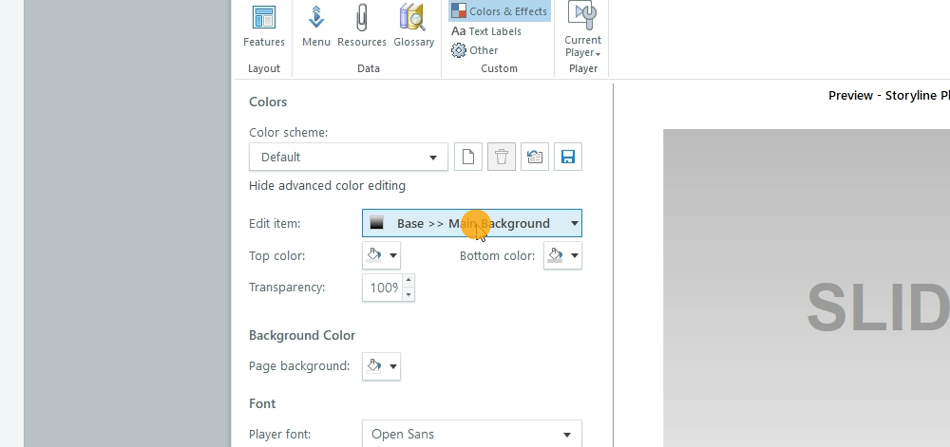
Task: Pick the Top color swatch
Action: pyautogui.click(x=381, y=255)
